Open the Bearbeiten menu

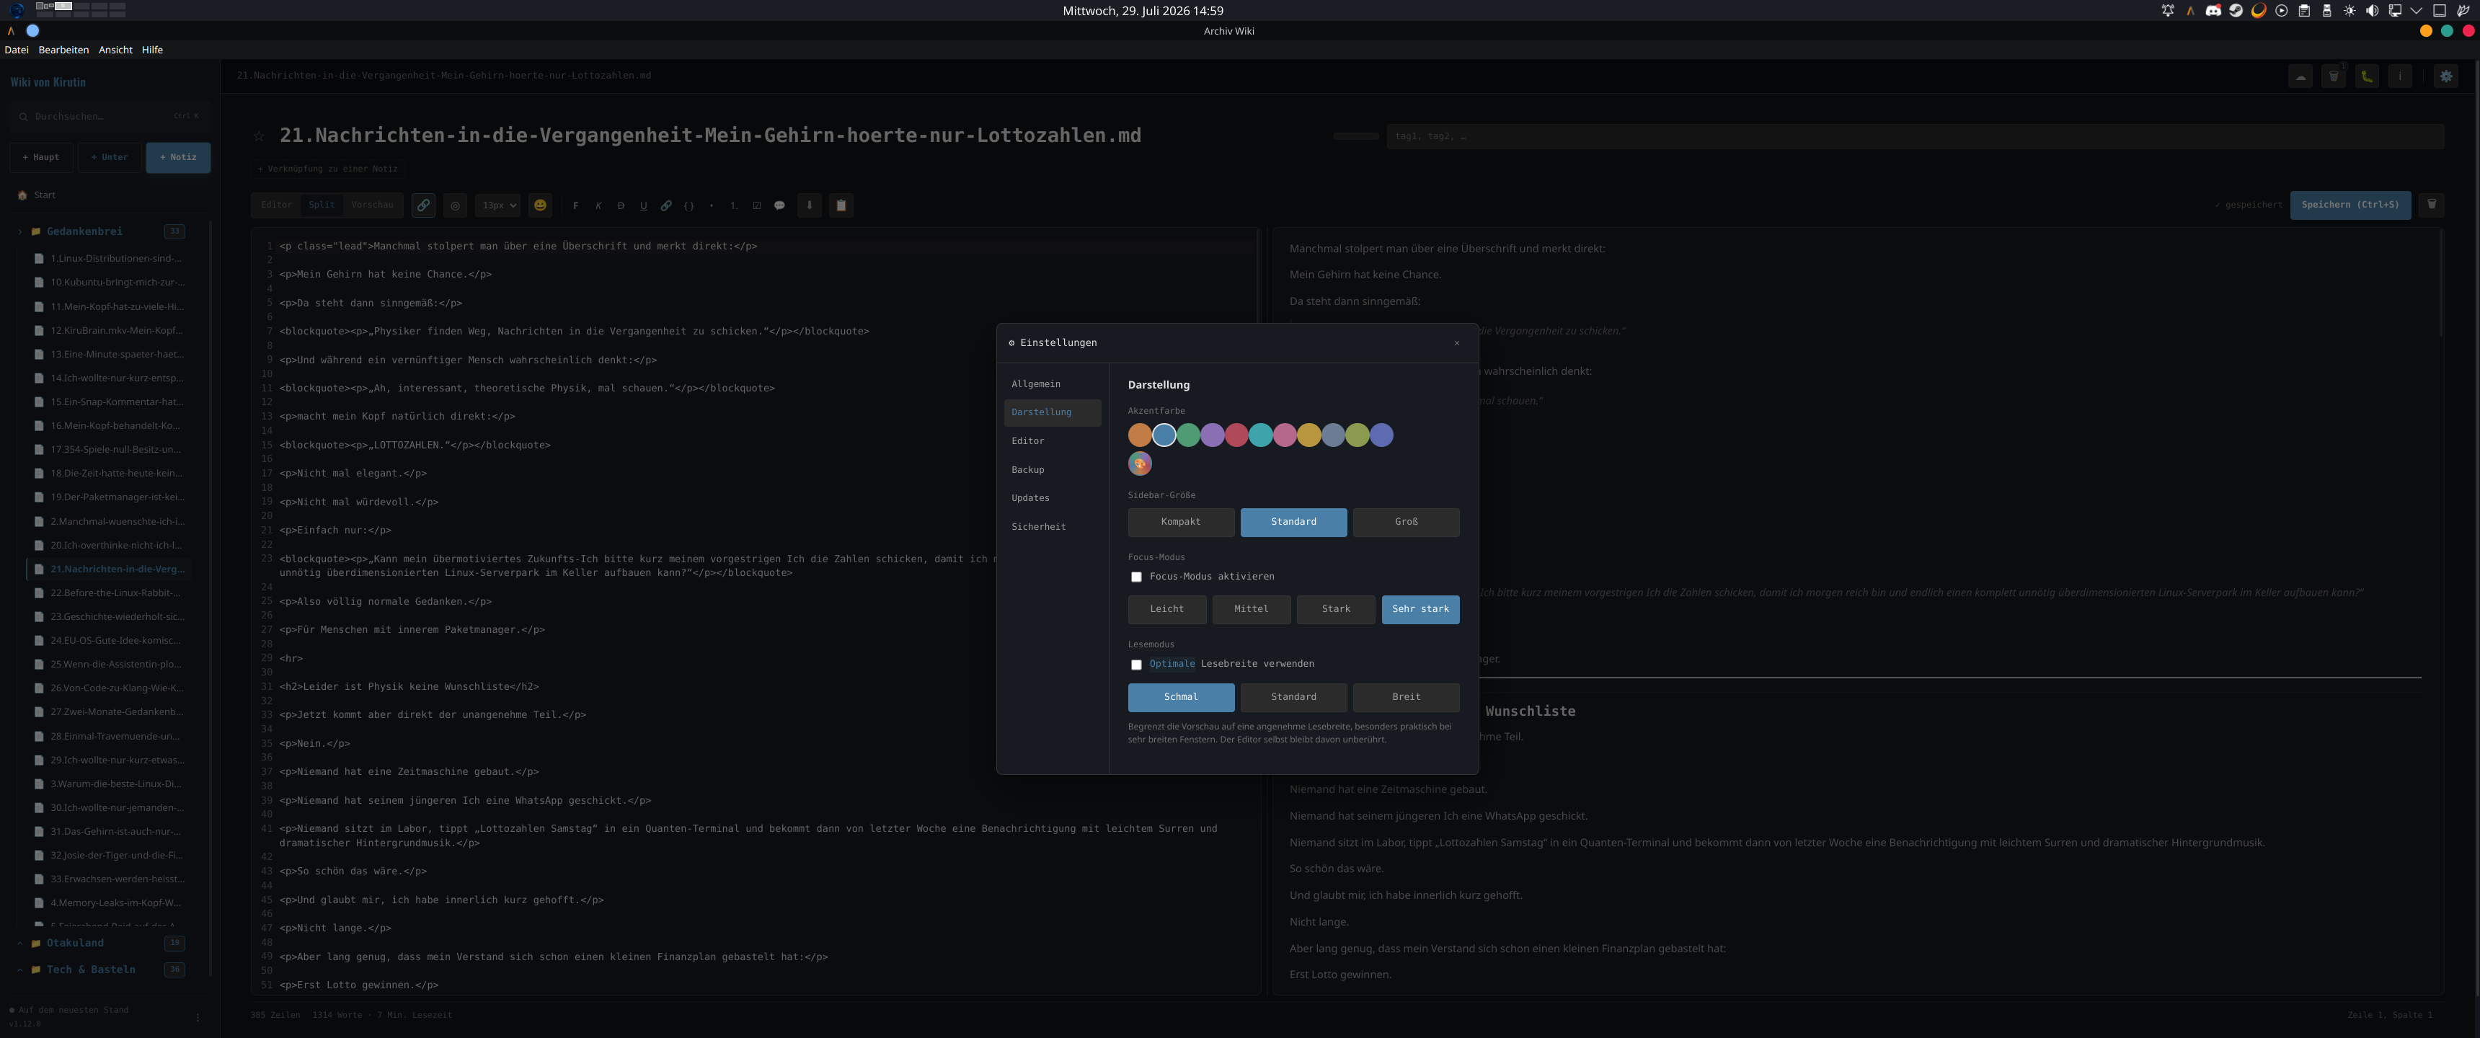(x=63, y=50)
